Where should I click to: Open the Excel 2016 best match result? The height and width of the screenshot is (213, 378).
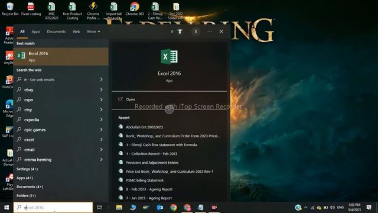[61, 57]
